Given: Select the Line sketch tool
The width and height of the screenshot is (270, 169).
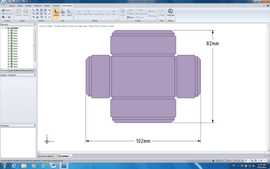Looking at the screenshot, I should click(33, 10).
